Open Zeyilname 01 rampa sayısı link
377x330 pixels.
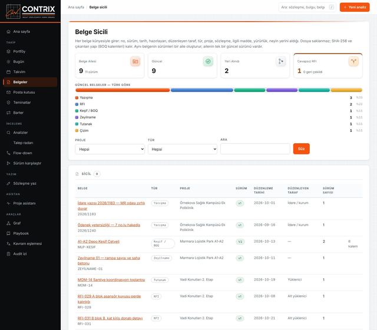pos(108,260)
